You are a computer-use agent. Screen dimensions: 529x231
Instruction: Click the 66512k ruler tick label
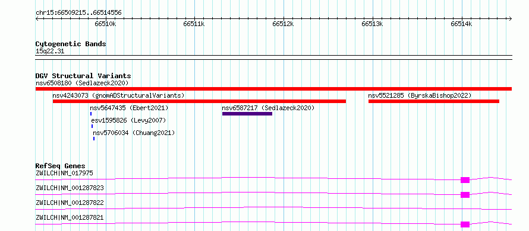tap(284, 24)
